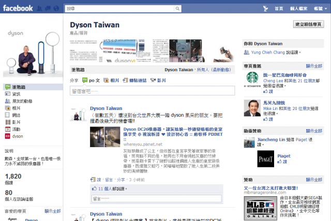Click the 留個言吧 post input box
This screenshot has height=221, width=331.
tap(152, 91)
